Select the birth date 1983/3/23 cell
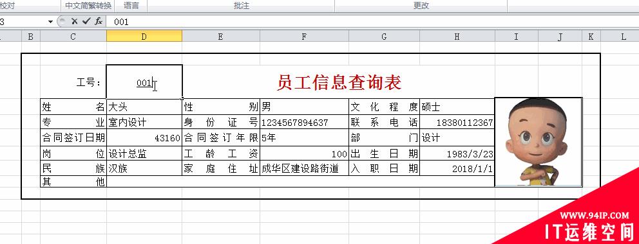Image resolution: width=639 pixels, height=244 pixels. coord(457,153)
